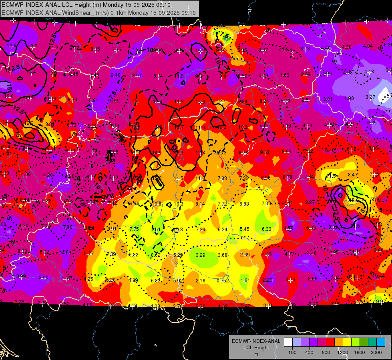This screenshot has width=392, height=360.
Task: Click the legend scale value '400'
Action: coord(309,352)
